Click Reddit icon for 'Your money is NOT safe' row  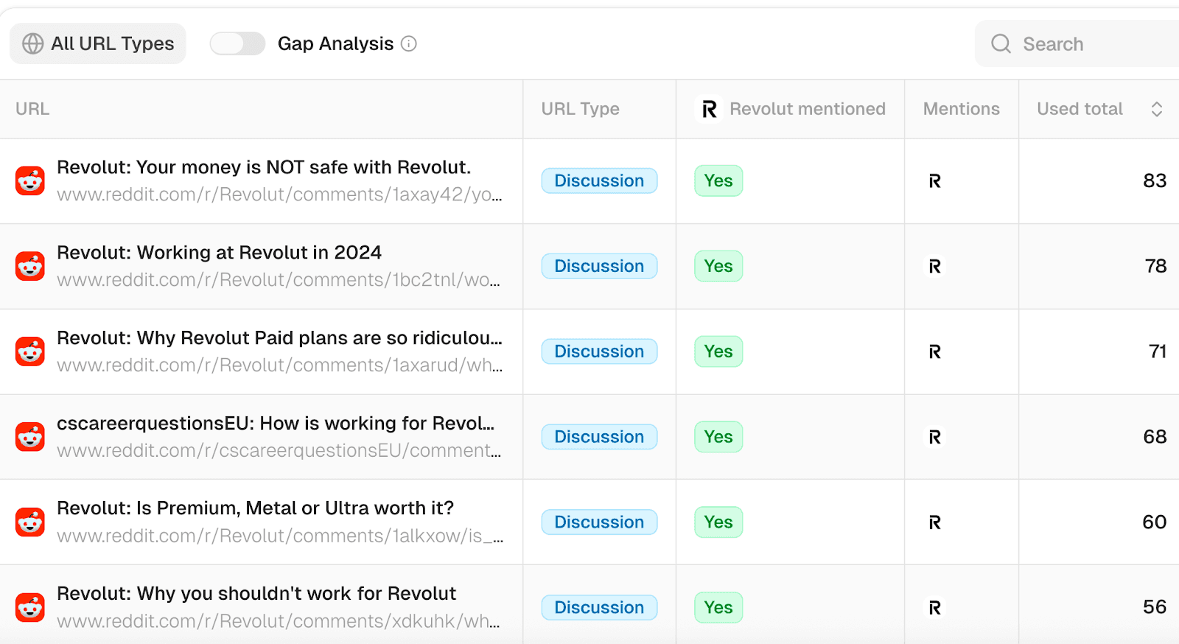click(x=30, y=181)
